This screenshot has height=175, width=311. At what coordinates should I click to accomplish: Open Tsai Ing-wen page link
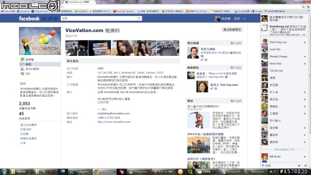(x=224, y=85)
